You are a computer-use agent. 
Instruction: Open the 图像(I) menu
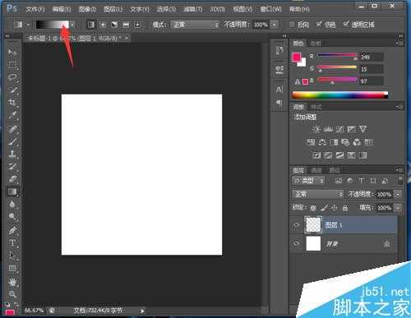pyautogui.click(x=88, y=9)
